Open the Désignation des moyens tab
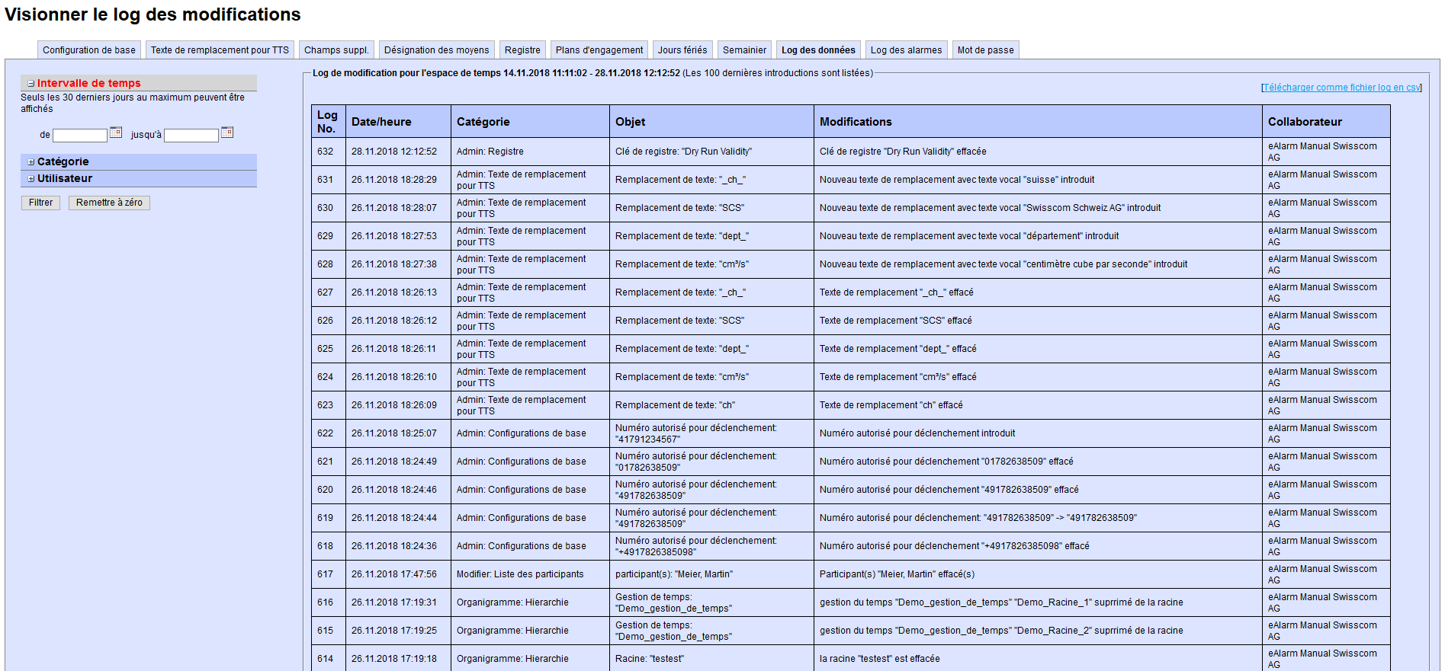 pyautogui.click(x=436, y=50)
